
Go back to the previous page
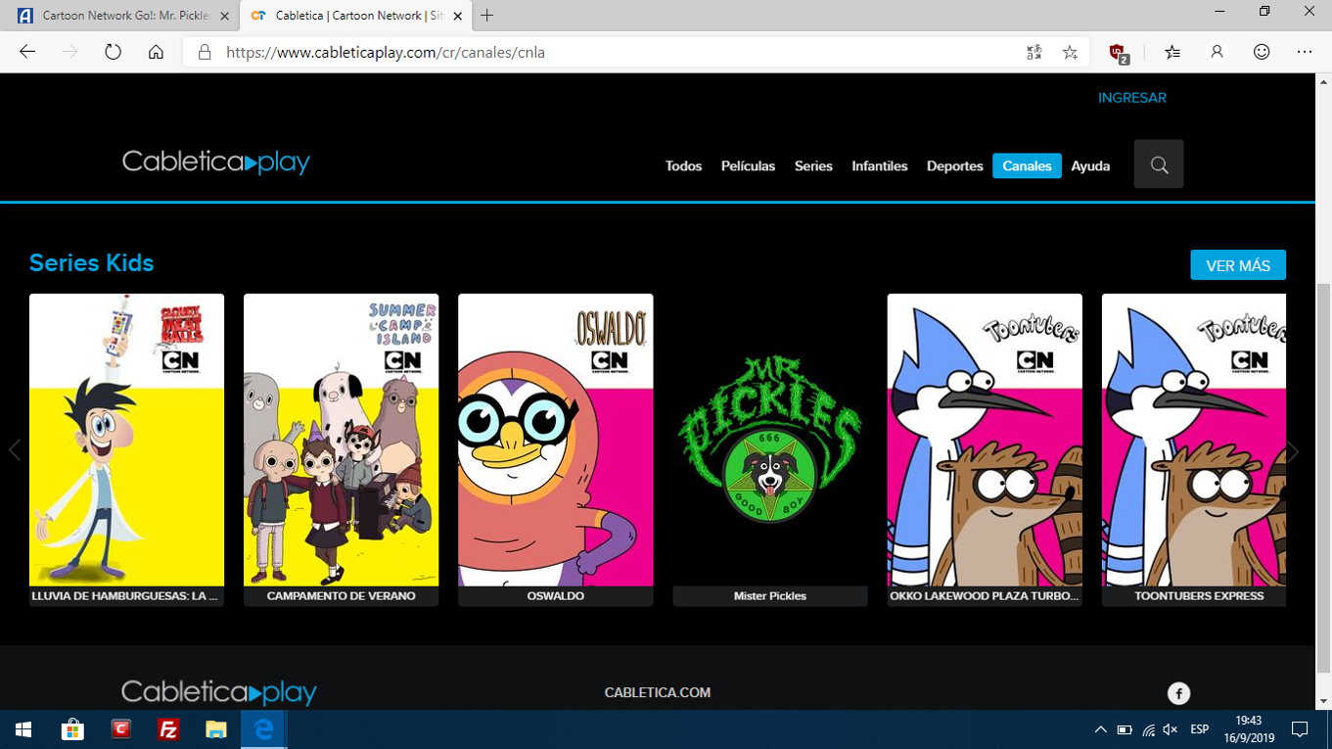pos(27,52)
